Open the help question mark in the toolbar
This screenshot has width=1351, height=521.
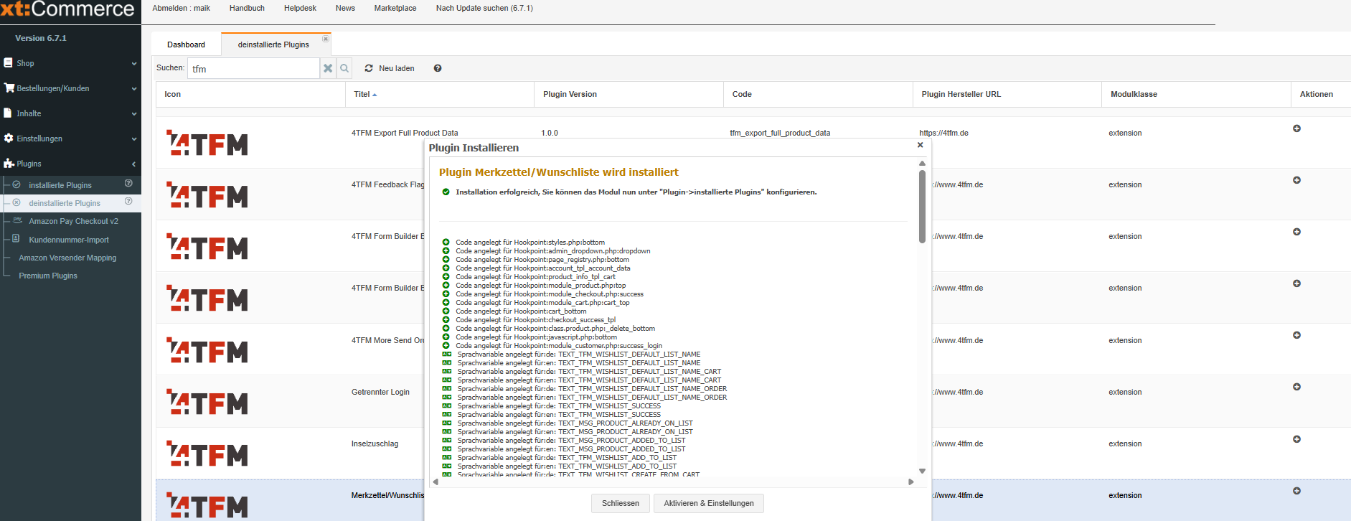point(438,68)
